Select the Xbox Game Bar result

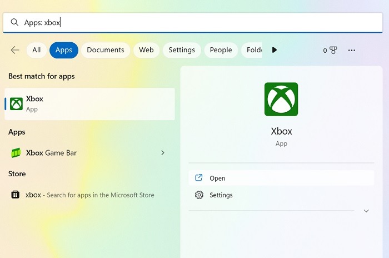(x=89, y=153)
